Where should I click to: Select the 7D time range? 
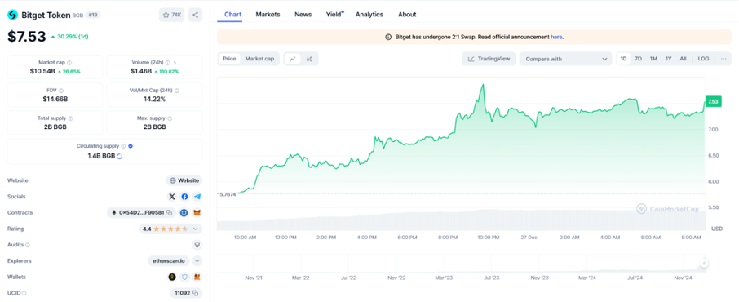[x=638, y=59]
